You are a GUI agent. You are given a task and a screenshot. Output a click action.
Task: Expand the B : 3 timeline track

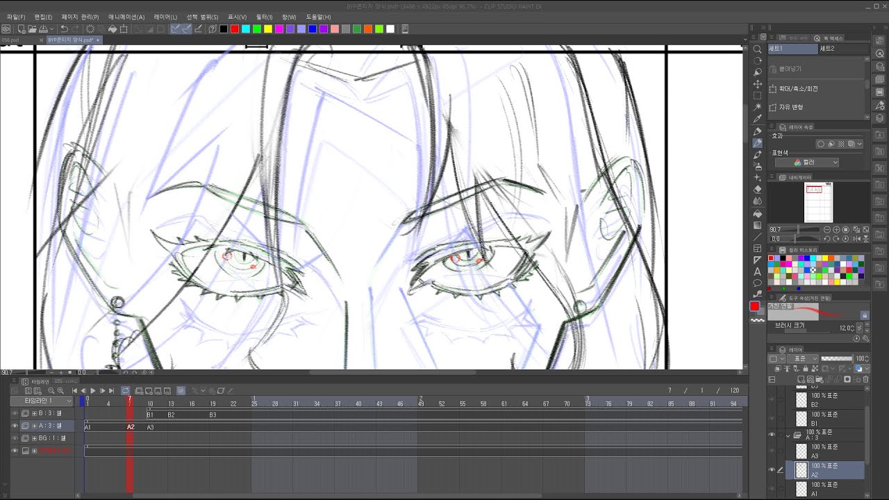[34, 413]
